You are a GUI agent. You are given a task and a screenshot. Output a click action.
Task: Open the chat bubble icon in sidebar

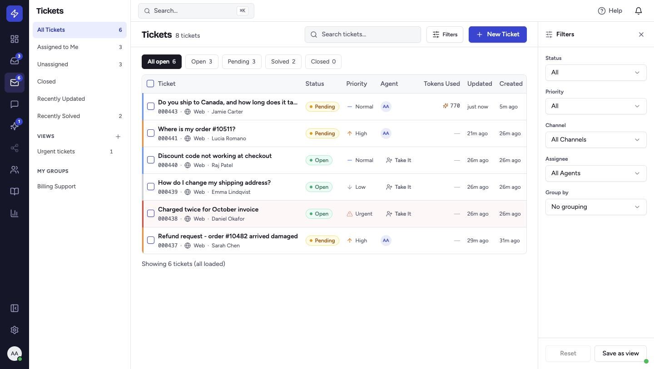pos(15,104)
